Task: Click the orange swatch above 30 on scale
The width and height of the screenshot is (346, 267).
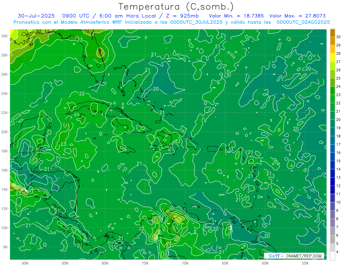Action: coord(332,33)
